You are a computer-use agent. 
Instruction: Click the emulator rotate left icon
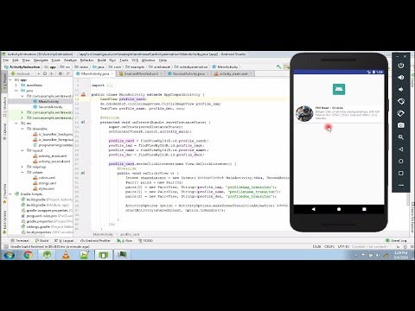click(x=400, y=101)
